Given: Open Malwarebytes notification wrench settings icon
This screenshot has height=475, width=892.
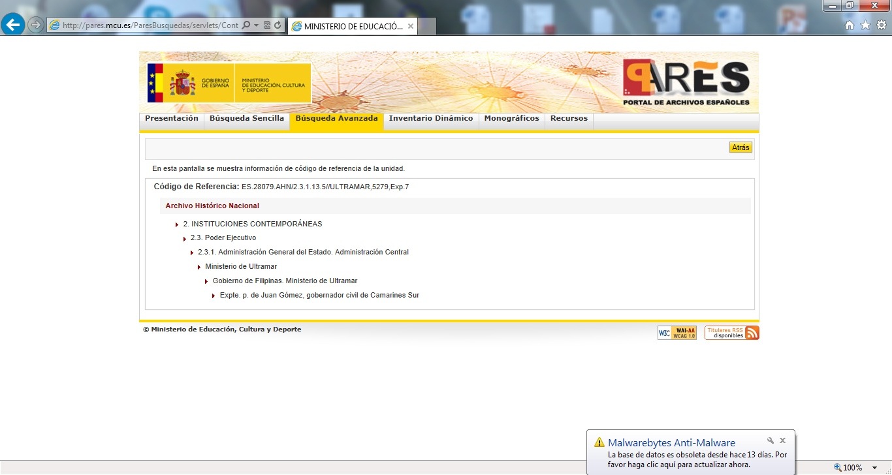Looking at the screenshot, I should click(x=771, y=441).
